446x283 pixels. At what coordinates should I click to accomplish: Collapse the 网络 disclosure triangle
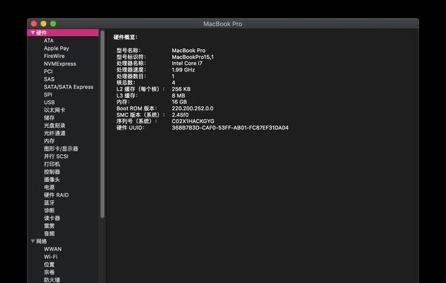coord(33,241)
